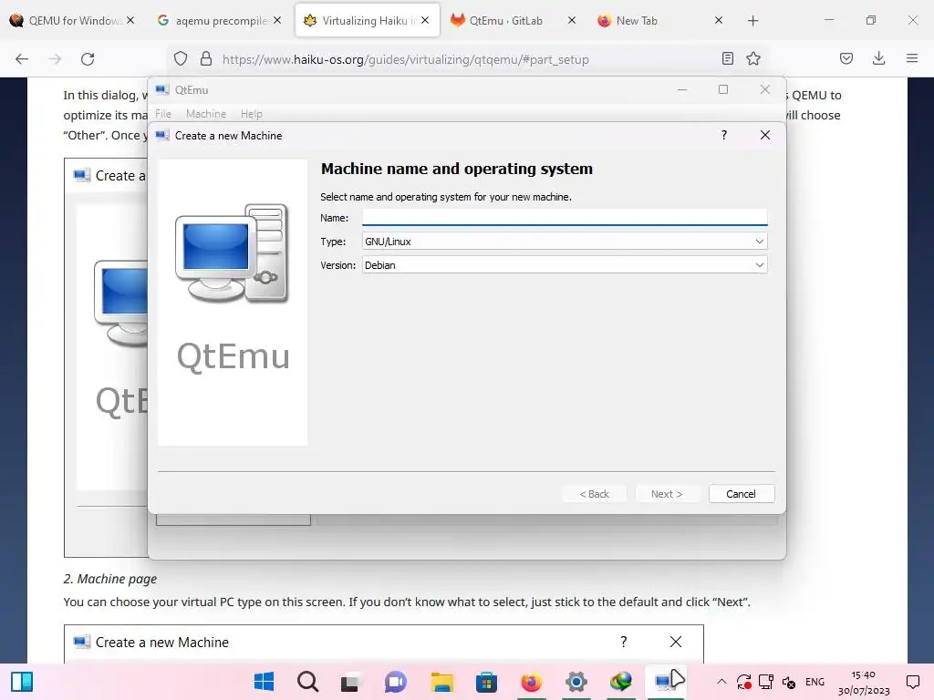Open Firefox from the taskbar
934x700 pixels.
tap(531, 682)
